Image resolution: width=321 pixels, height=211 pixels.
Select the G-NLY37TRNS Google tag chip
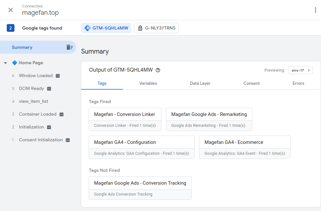(x=156, y=28)
